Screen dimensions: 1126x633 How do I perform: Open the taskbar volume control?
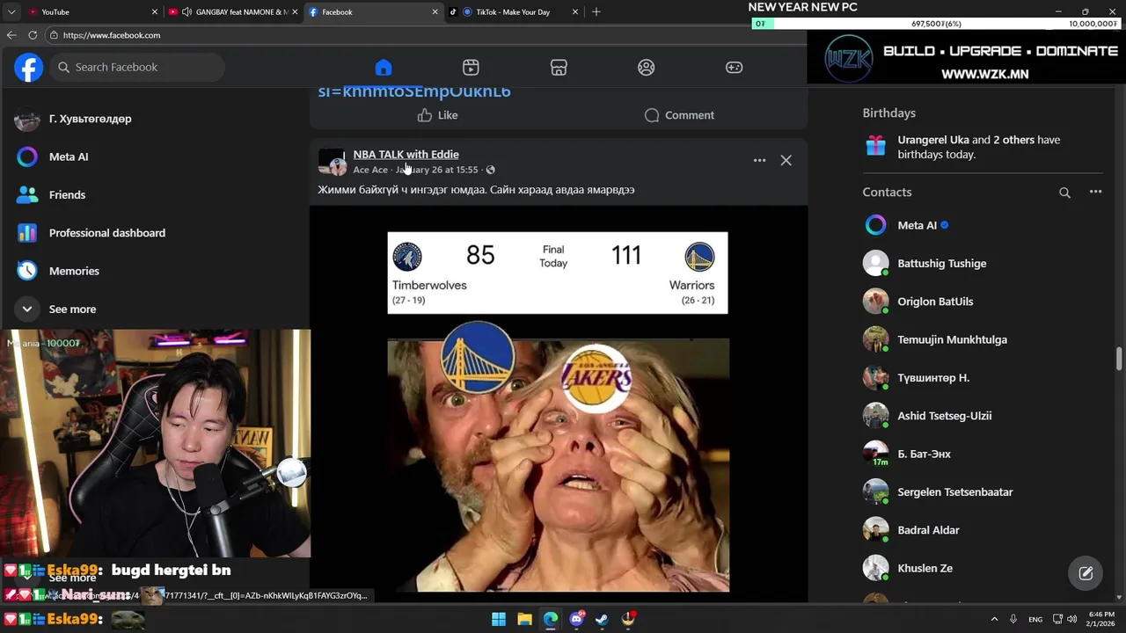coord(1071,619)
